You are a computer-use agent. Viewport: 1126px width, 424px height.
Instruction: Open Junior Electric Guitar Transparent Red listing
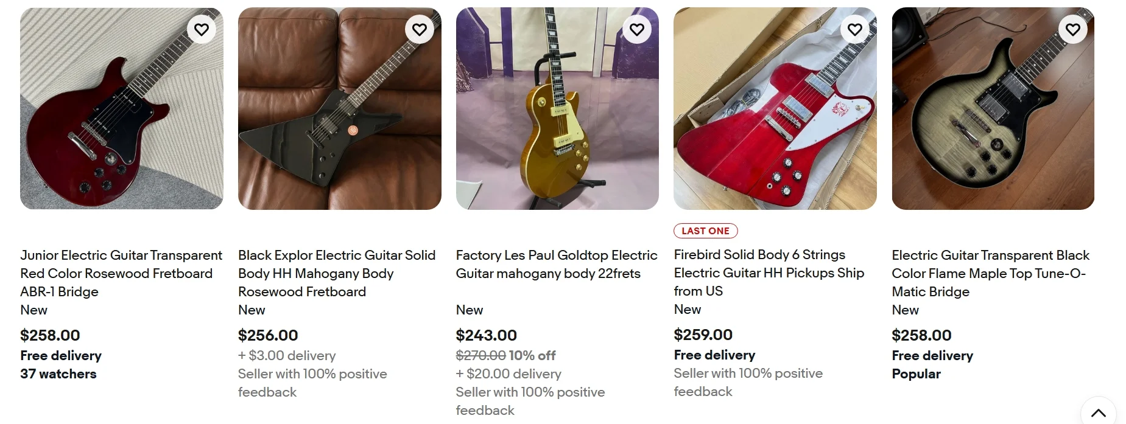(x=121, y=273)
